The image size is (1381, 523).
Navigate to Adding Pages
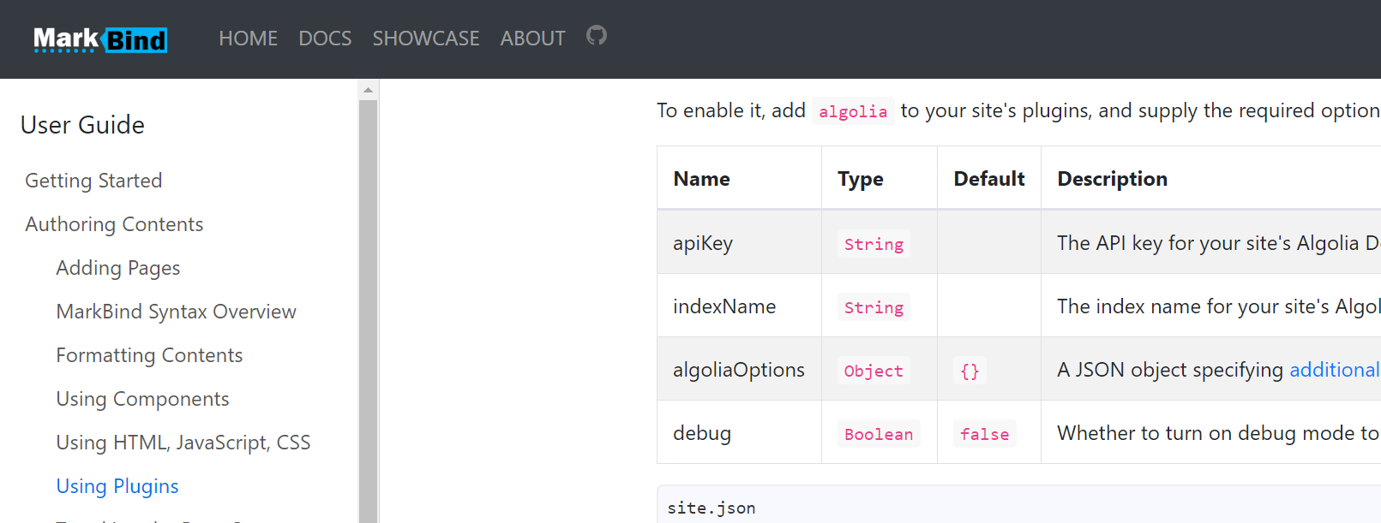pos(118,268)
